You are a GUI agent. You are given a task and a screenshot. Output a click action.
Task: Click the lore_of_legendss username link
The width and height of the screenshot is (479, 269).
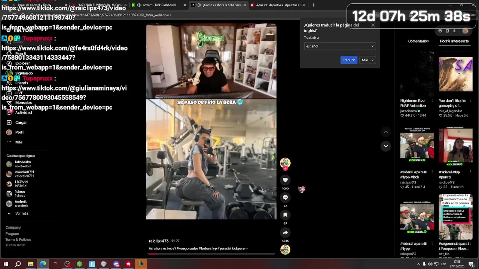(x=451, y=111)
